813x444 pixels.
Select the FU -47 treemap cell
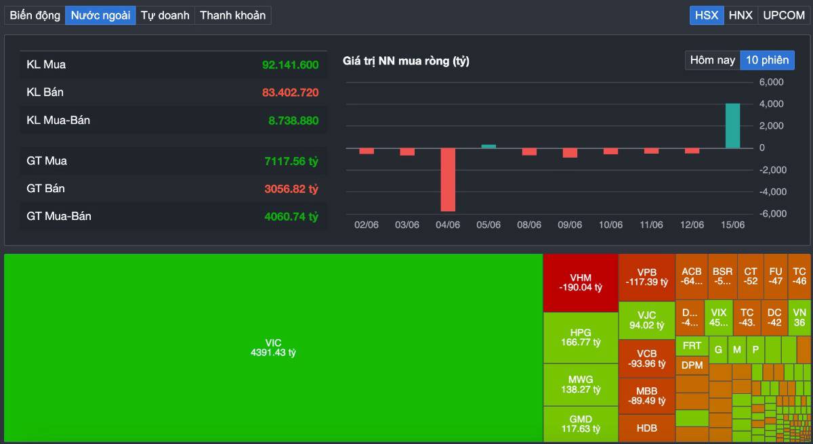click(776, 276)
